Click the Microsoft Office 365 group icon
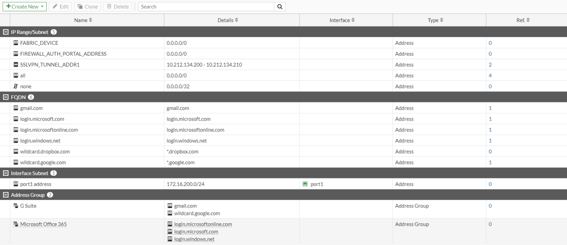This screenshot has width=567, height=245. 16,224
